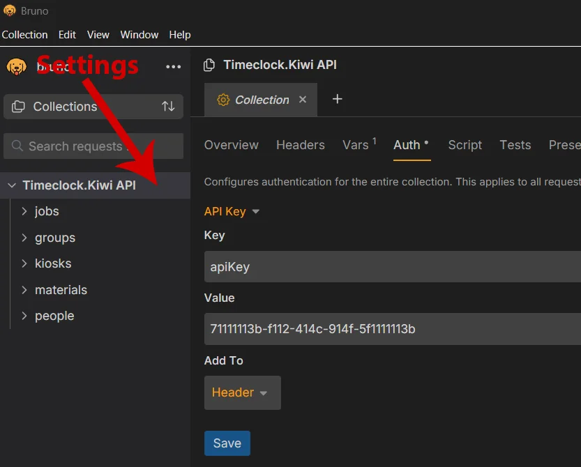The image size is (581, 467).
Task: Click the Bruno icon in title bar
Action: point(9,10)
